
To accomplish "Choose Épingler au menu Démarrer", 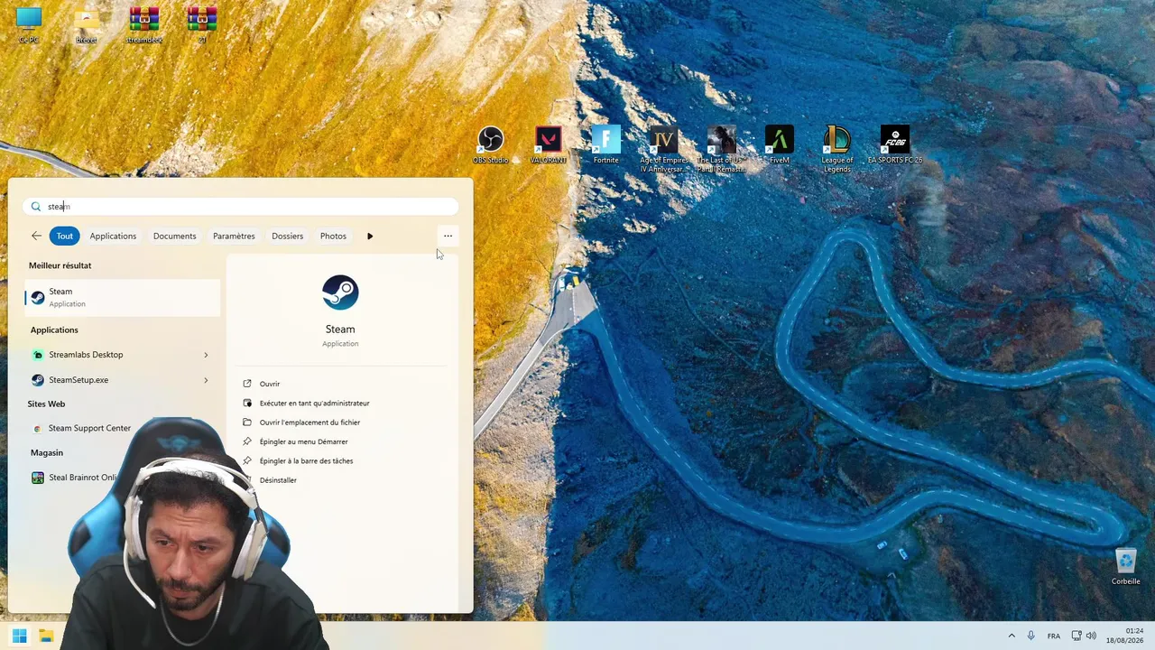I will [303, 441].
